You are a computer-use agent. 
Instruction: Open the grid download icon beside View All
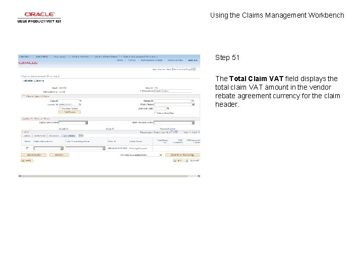coord(176,132)
